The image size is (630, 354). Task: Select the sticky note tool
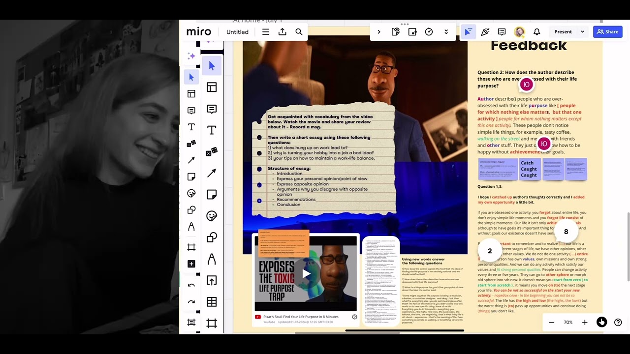coord(191,177)
